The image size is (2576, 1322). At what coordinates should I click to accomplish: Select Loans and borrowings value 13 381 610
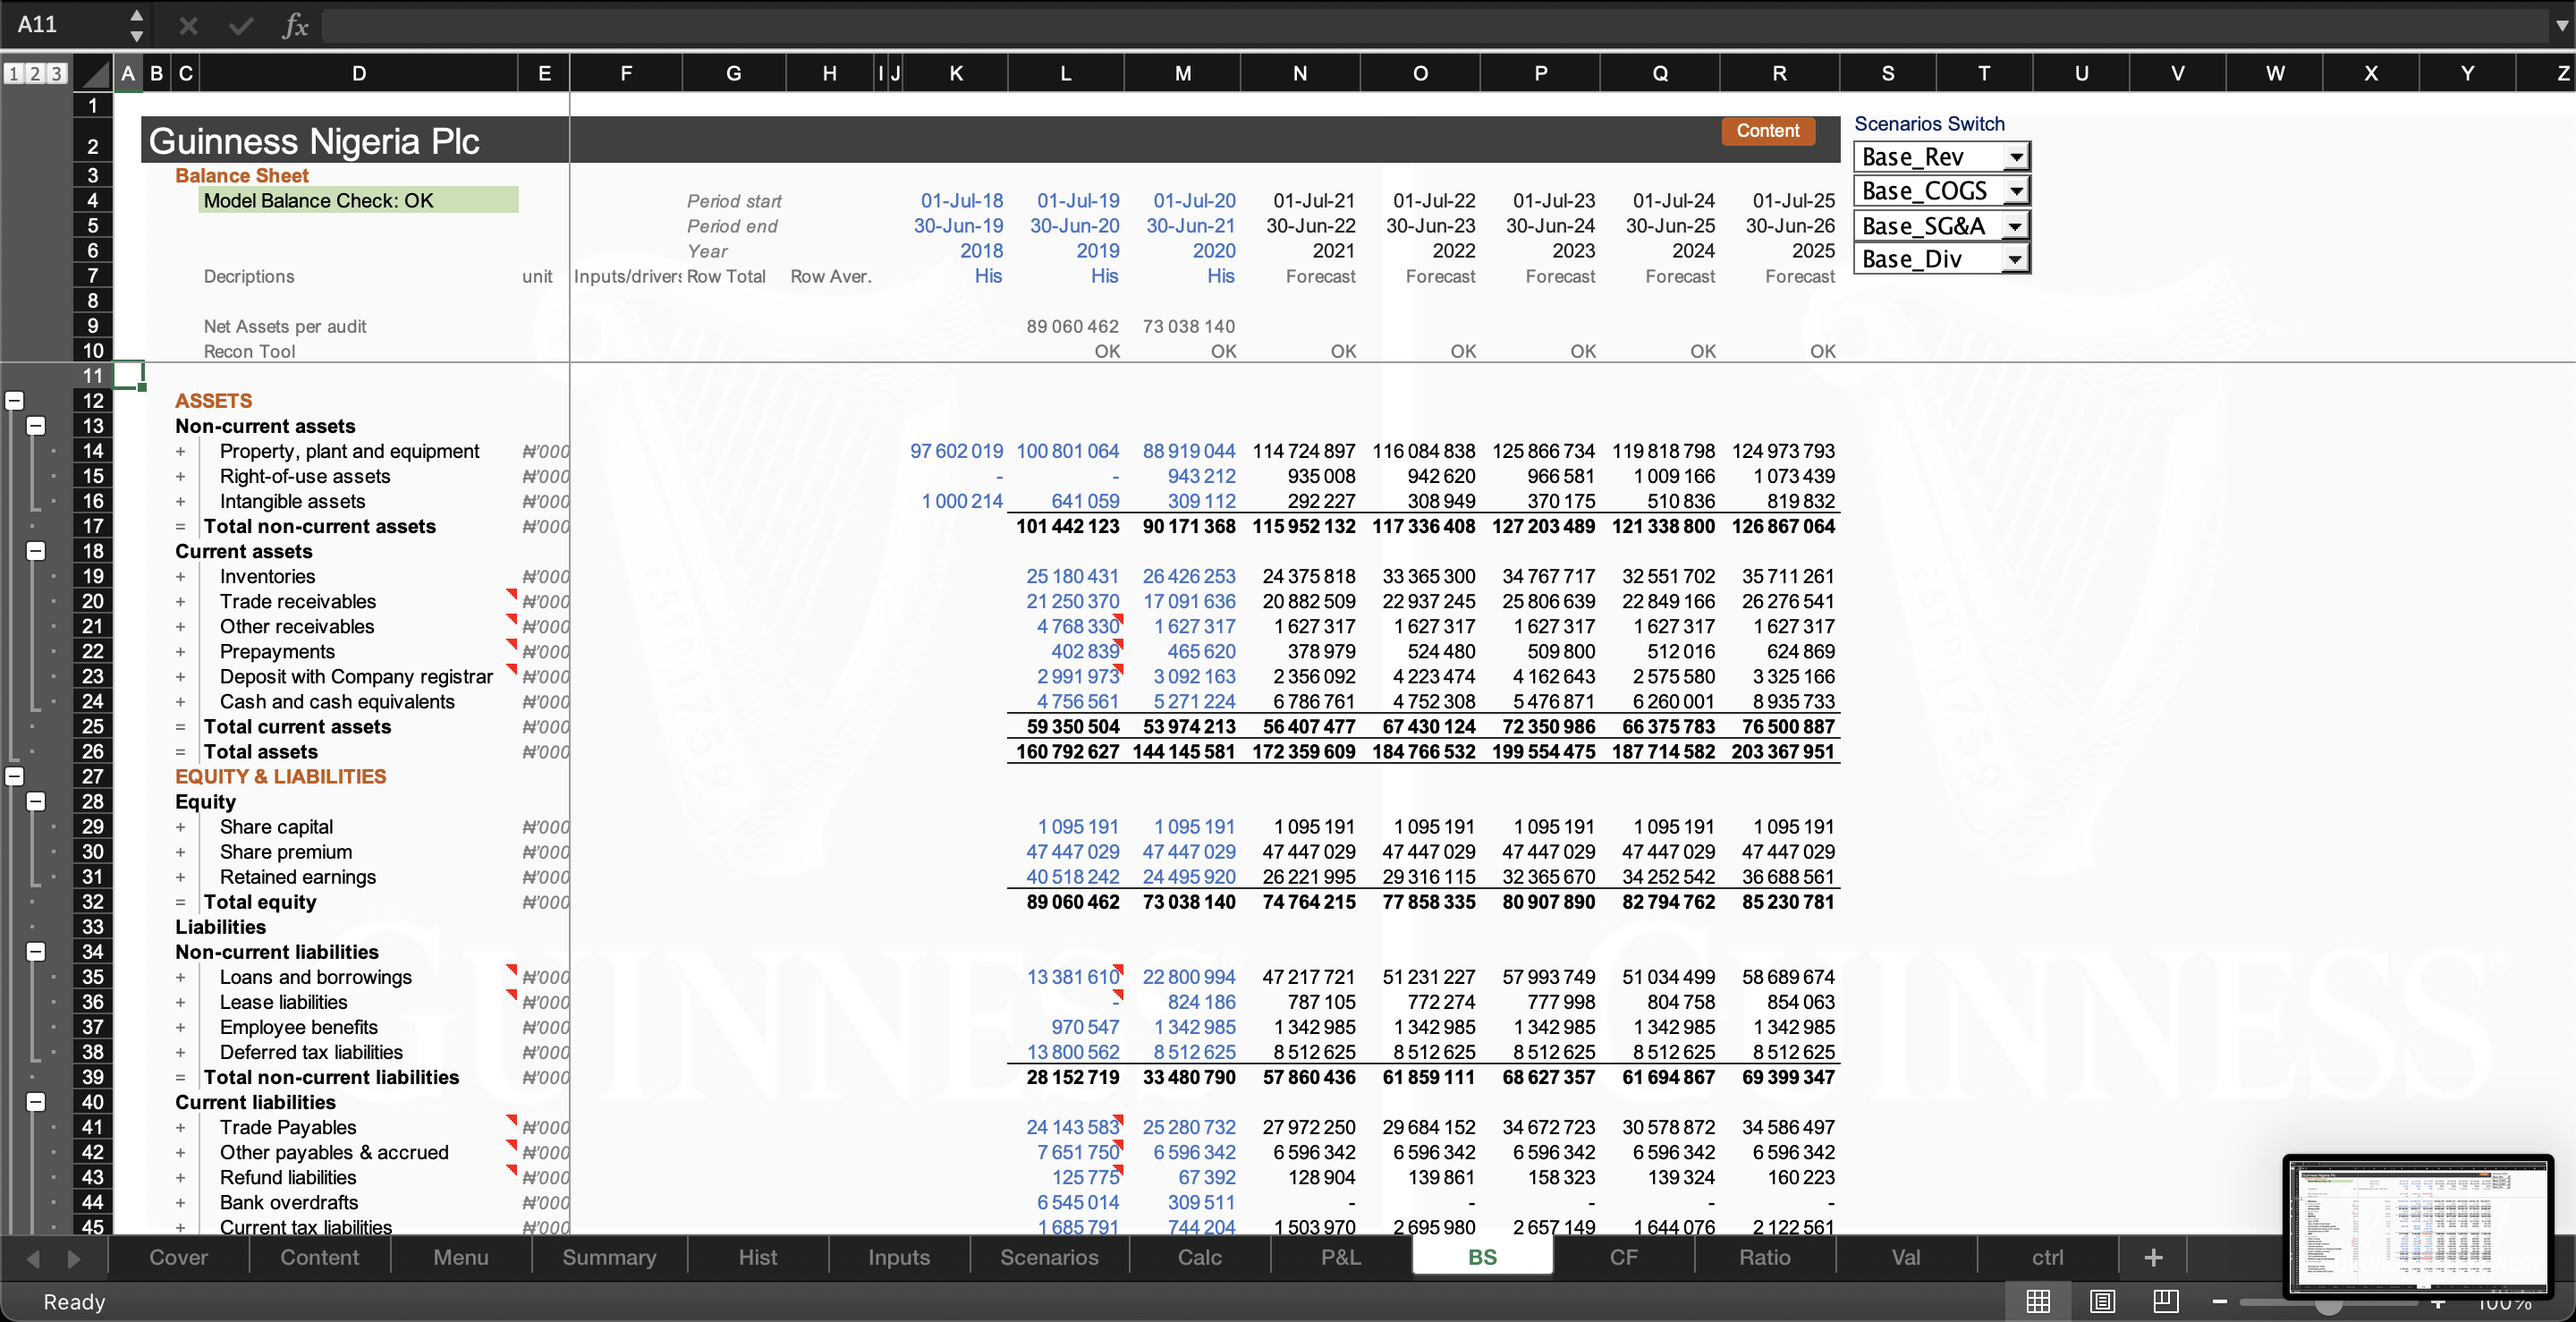(x=1073, y=977)
